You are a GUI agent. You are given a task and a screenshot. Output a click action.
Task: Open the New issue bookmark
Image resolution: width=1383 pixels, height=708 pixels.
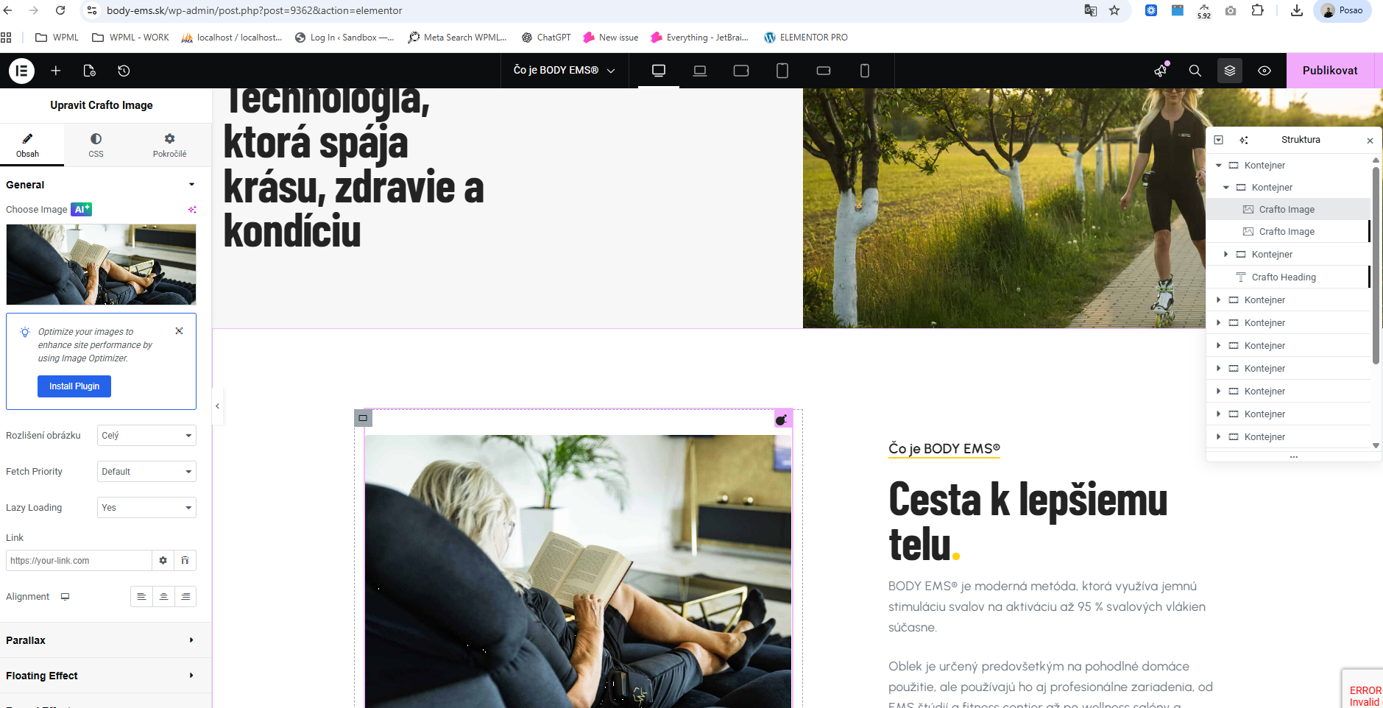pos(611,38)
